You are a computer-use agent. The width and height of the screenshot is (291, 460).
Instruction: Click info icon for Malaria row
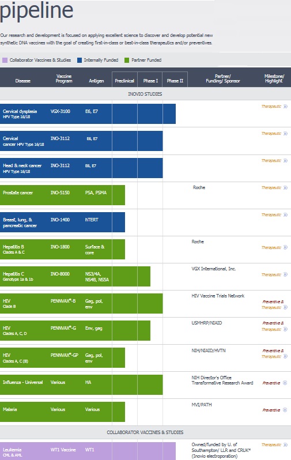pyautogui.click(x=285, y=410)
